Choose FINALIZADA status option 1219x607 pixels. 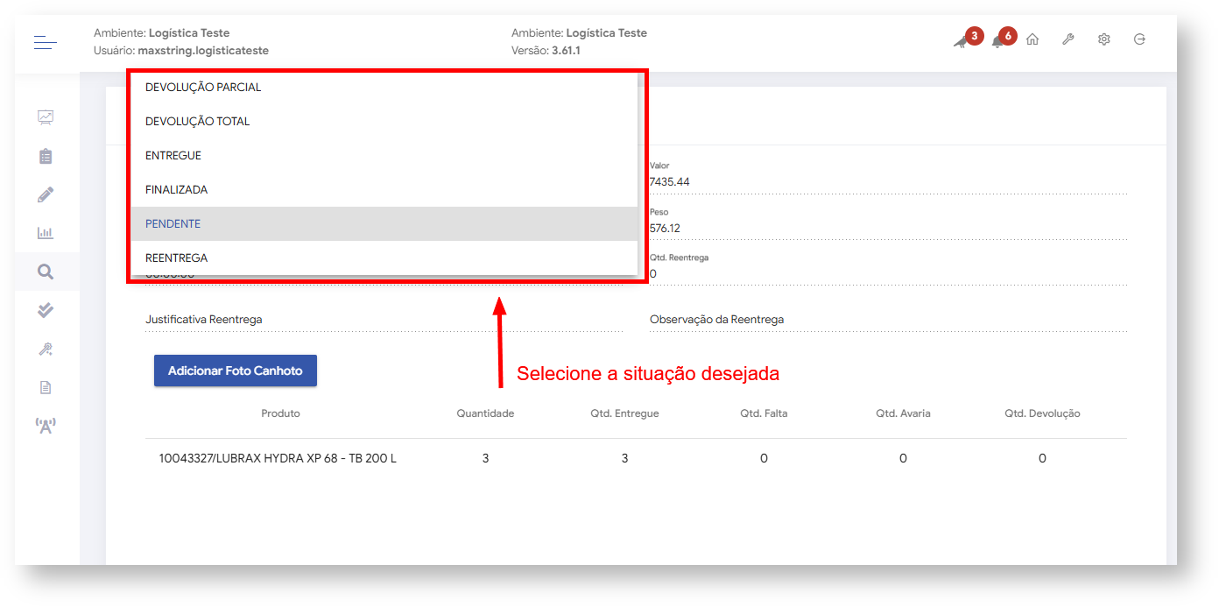(384, 190)
